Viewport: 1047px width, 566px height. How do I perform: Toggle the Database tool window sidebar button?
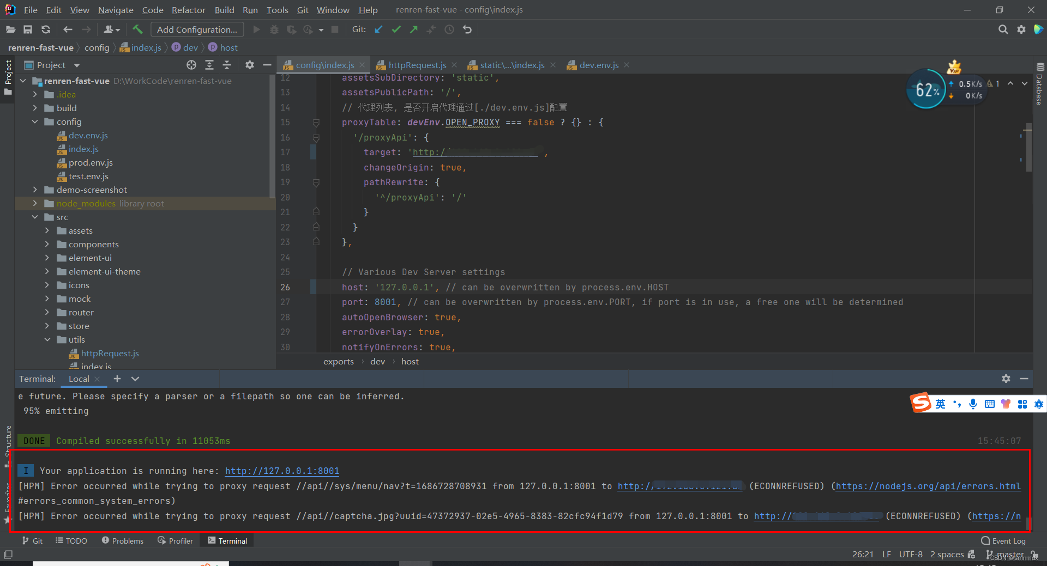(x=1039, y=84)
